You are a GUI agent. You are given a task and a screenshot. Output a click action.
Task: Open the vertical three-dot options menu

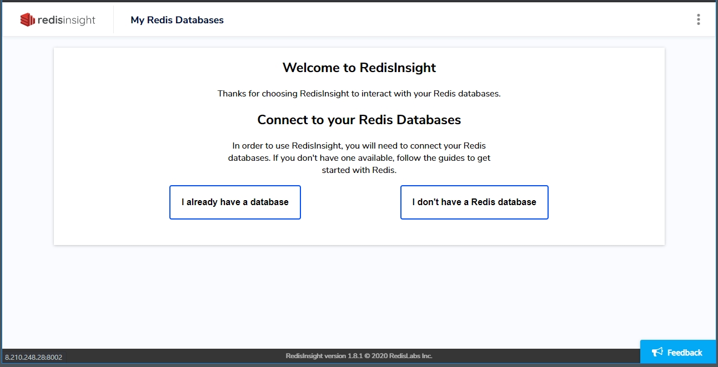pyautogui.click(x=698, y=20)
